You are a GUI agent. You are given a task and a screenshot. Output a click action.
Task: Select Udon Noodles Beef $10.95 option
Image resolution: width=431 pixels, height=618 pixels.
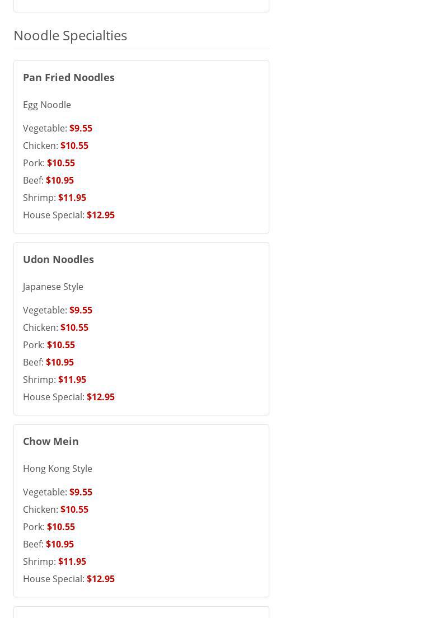48,362
